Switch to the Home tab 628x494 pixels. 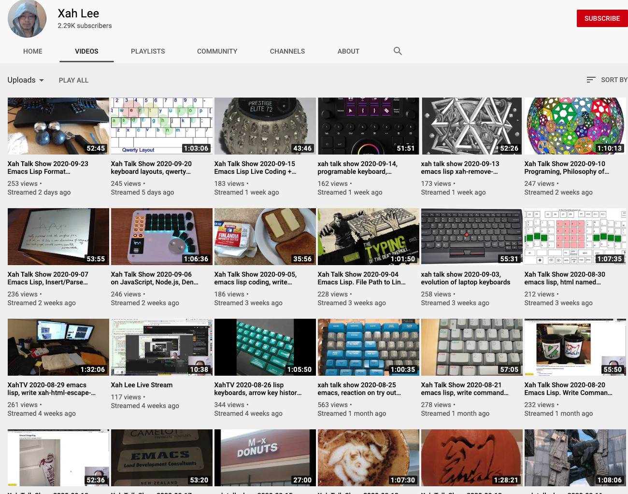point(33,51)
